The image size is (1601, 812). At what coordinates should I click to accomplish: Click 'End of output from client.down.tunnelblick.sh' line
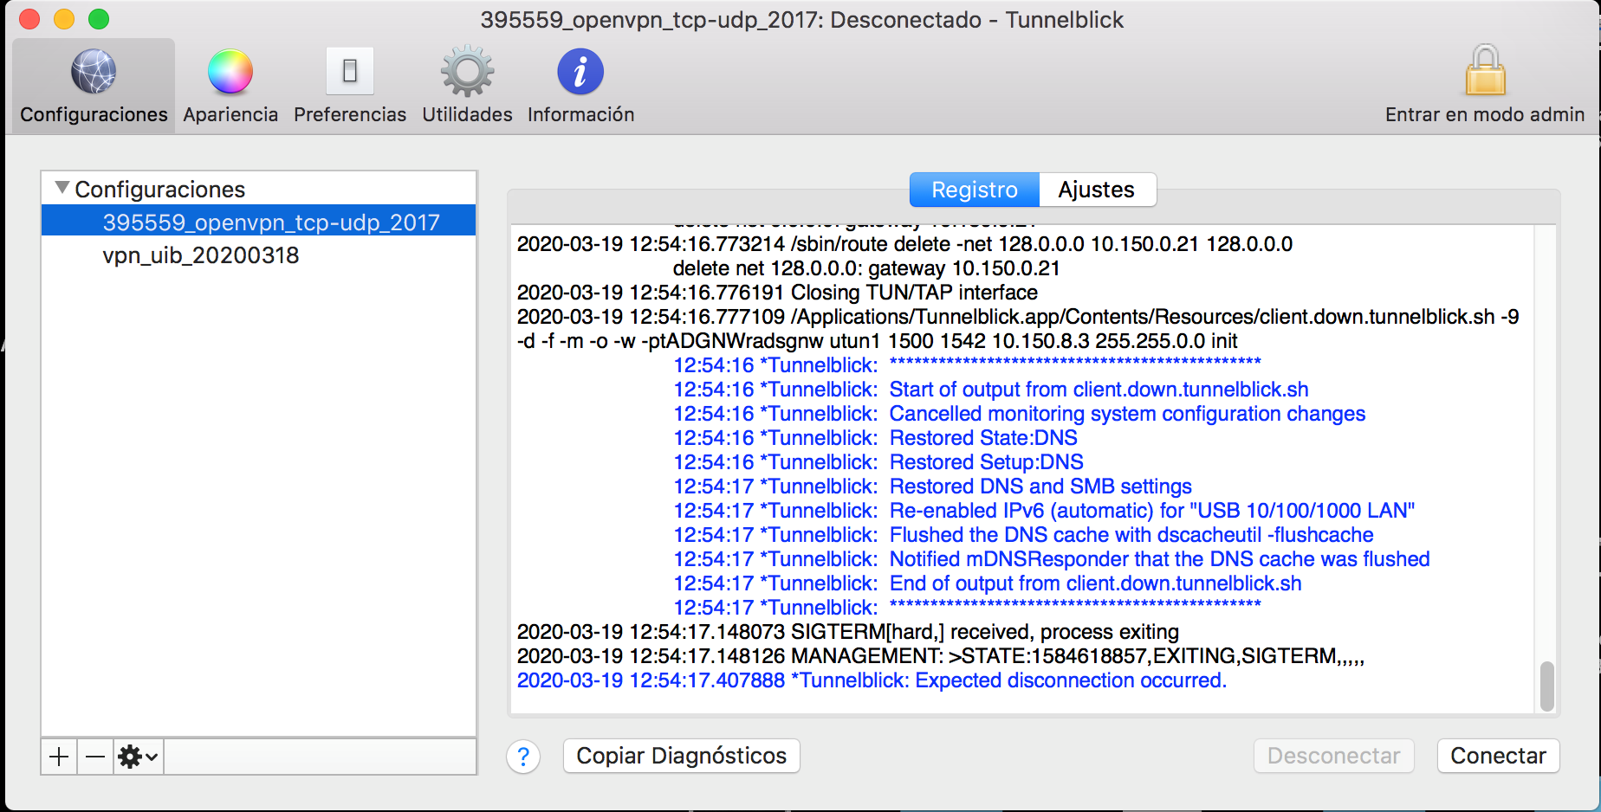click(x=988, y=583)
